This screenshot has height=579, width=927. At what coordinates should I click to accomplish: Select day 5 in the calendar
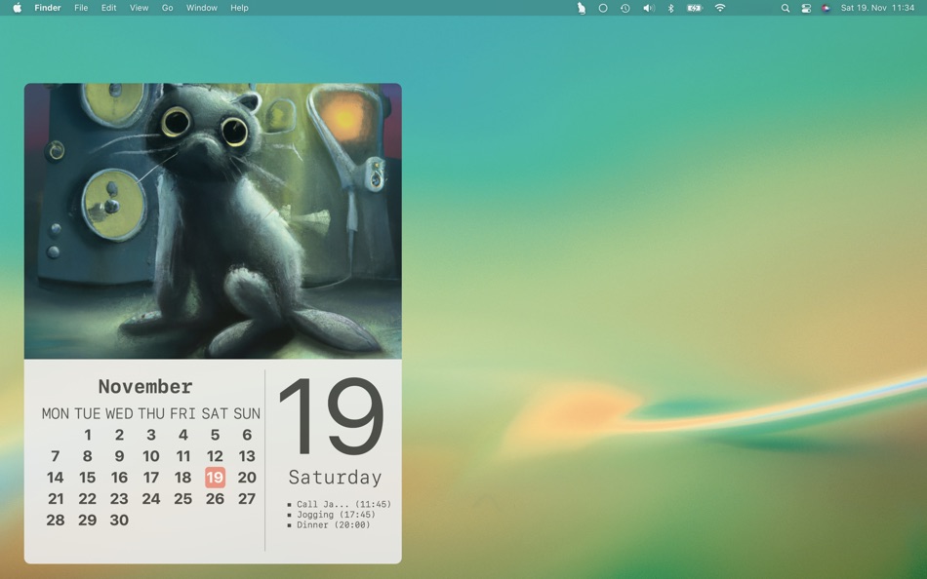tap(216, 435)
